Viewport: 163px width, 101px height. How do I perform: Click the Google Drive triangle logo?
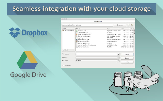click(x=27, y=60)
